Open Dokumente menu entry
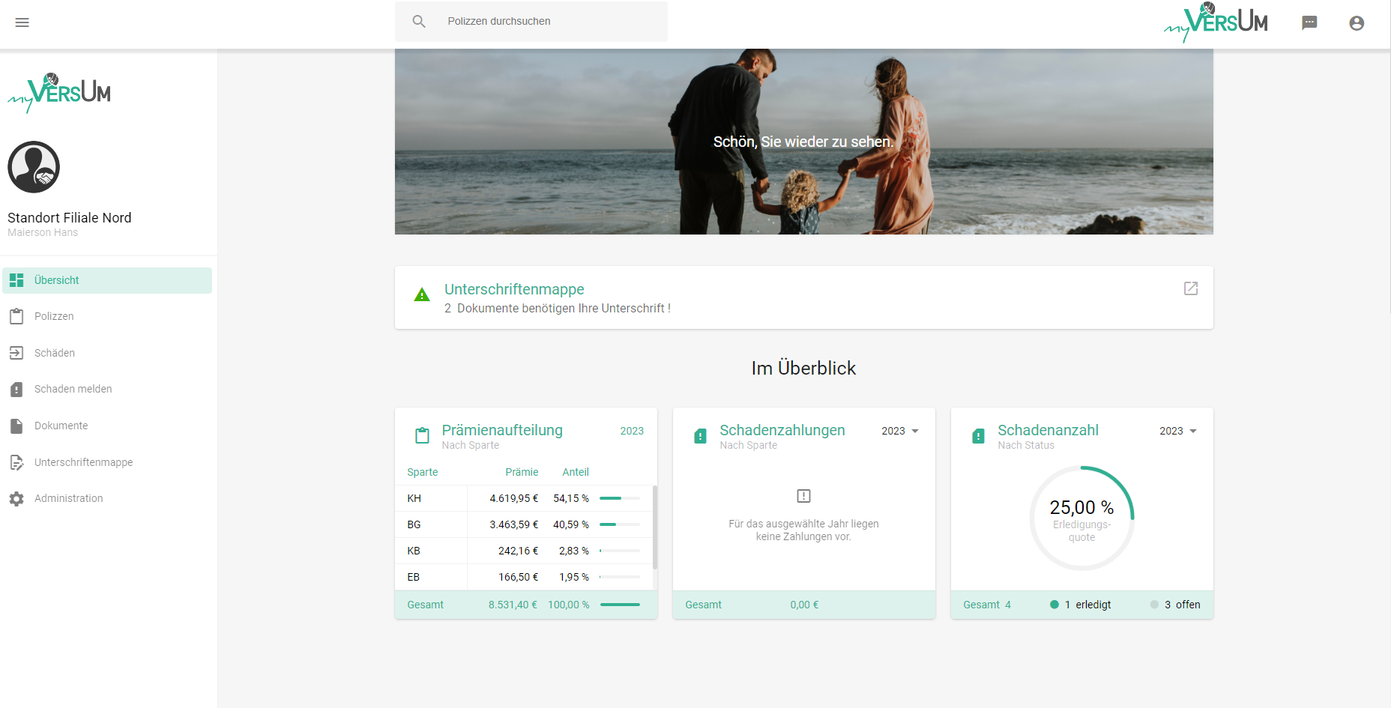This screenshot has height=708, width=1391. click(107, 426)
